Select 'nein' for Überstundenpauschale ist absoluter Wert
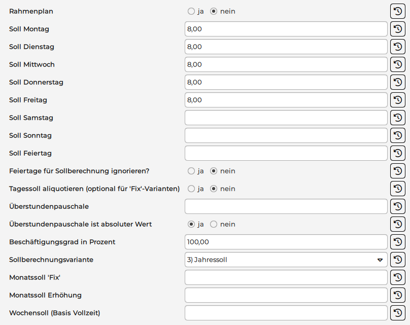The width and height of the screenshot is (410, 325). click(214, 224)
